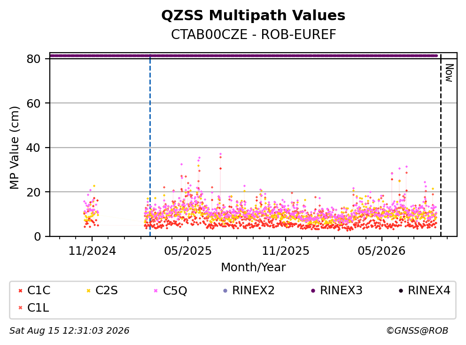The width and height of the screenshot is (466, 345).
Task: Click the MP Value (cm) axis label
Action: (14, 148)
